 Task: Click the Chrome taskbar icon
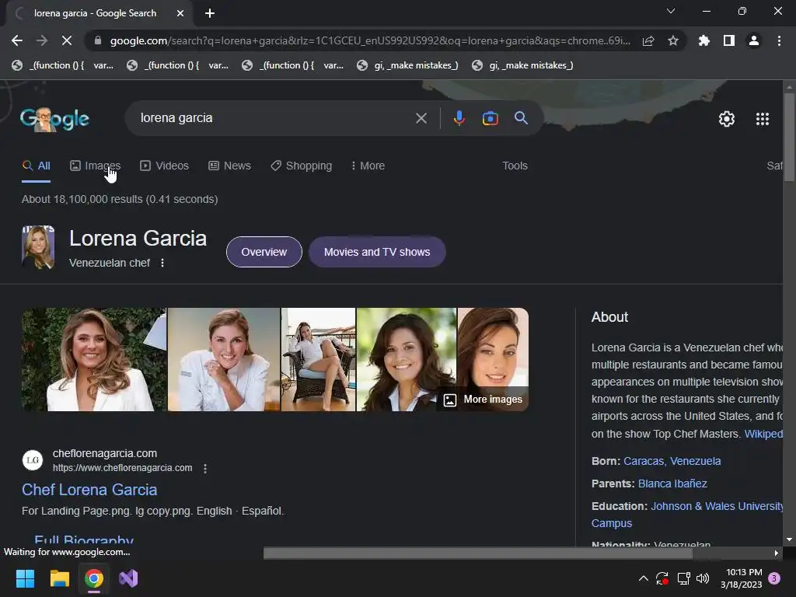click(94, 578)
